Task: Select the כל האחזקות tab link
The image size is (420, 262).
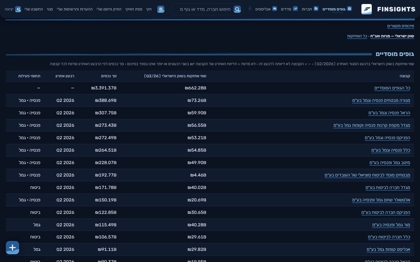Action: coord(357,36)
